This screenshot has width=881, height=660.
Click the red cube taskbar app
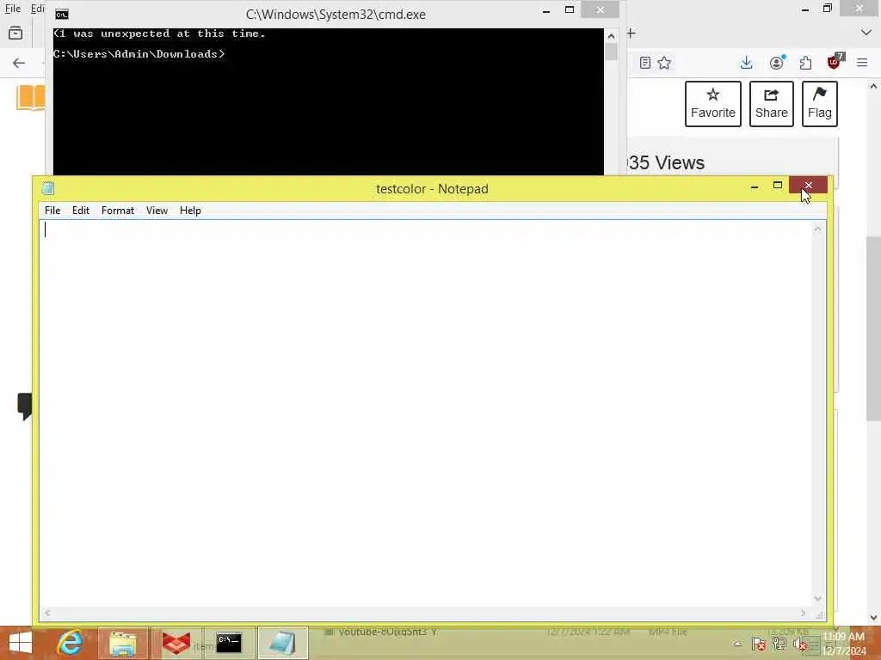tap(176, 643)
